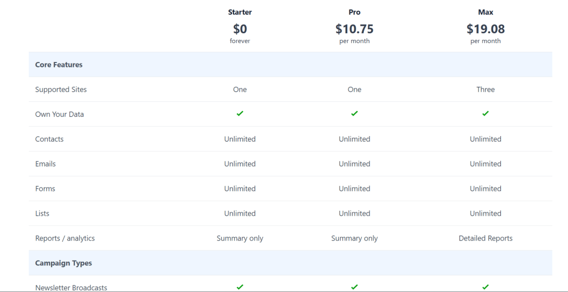
Task: Click Own Your Data checkmark under Starter
Action: [240, 114]
